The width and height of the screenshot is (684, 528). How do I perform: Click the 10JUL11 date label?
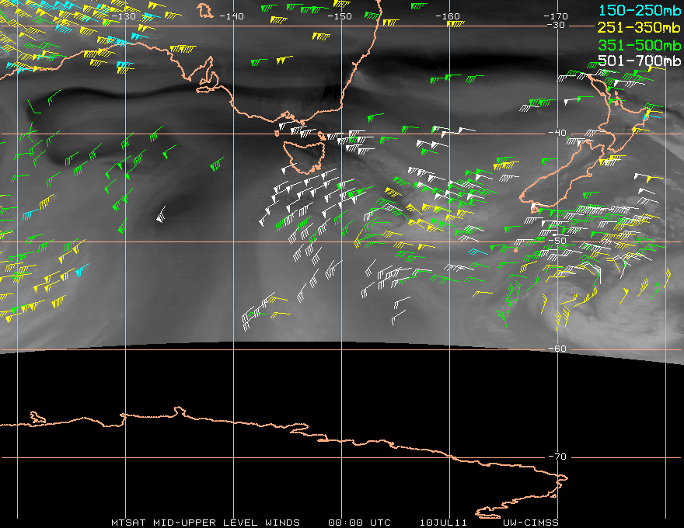click(443, 523)
